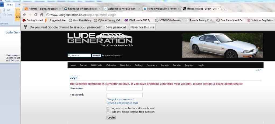Open the browser home page icon
The width and height of the screenshot is (275, 124).
click(x=41, y=15)
